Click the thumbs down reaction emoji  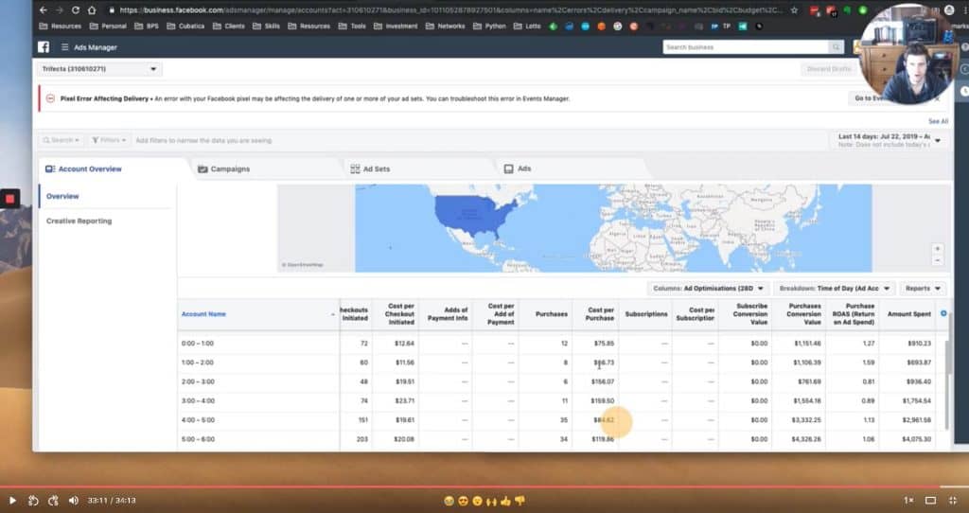pyautogui.click(x=520, y=500)
